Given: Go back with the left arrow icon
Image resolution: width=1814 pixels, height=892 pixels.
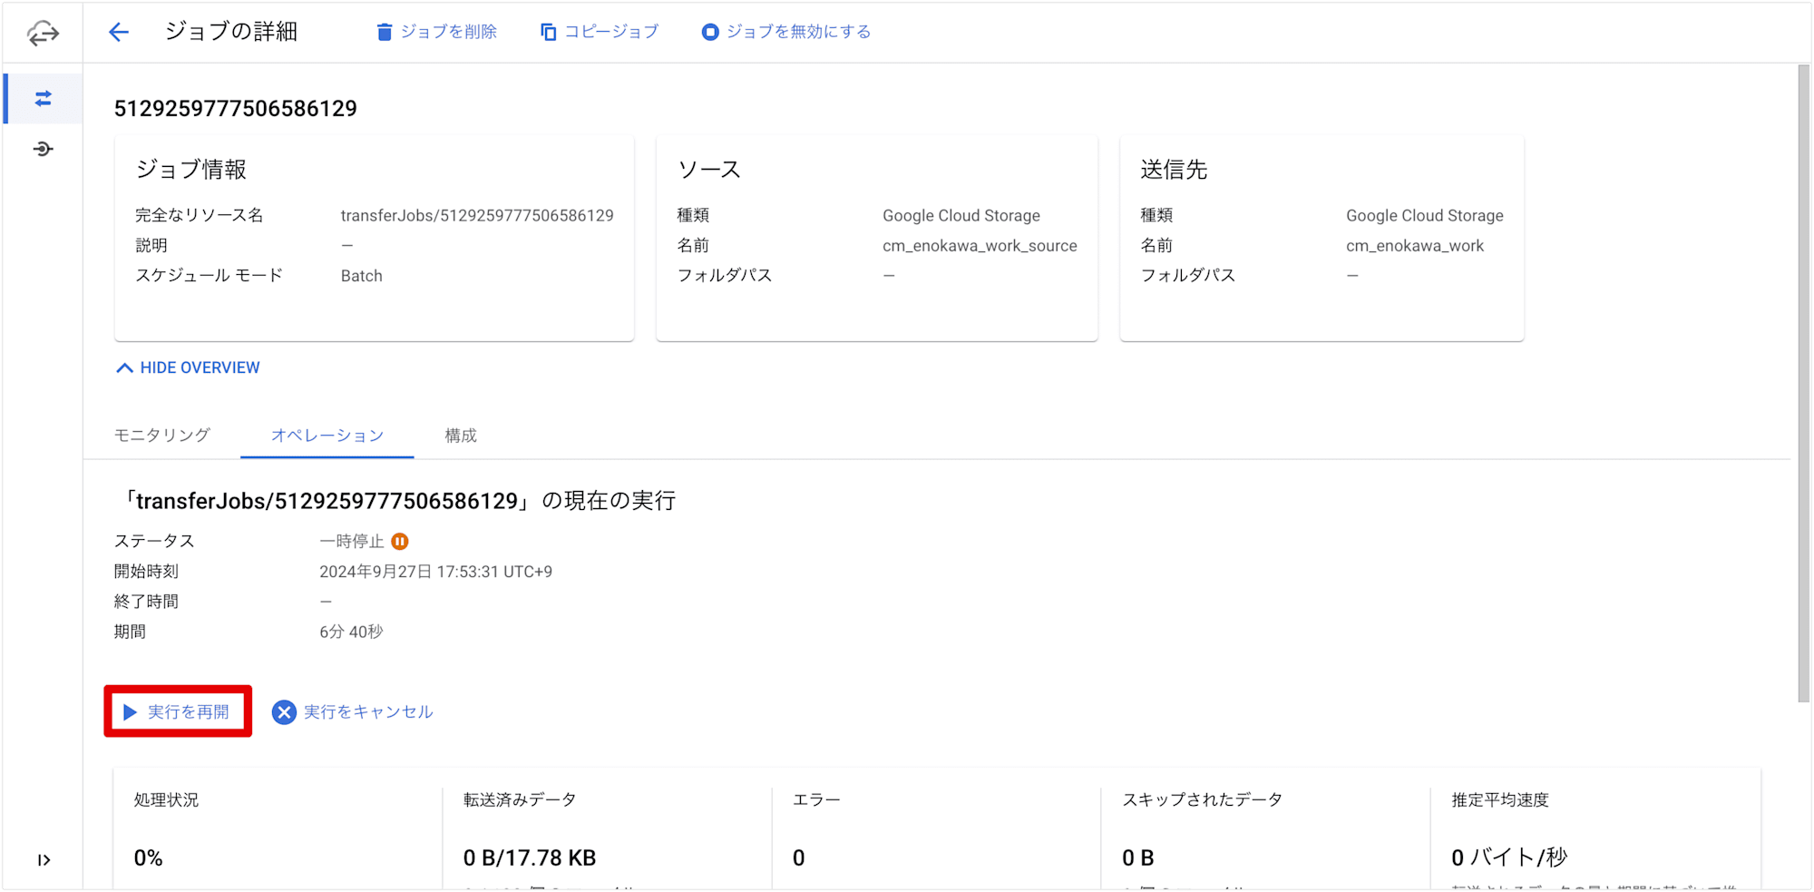Looking at the screenshot, I should tap(119, 33).
